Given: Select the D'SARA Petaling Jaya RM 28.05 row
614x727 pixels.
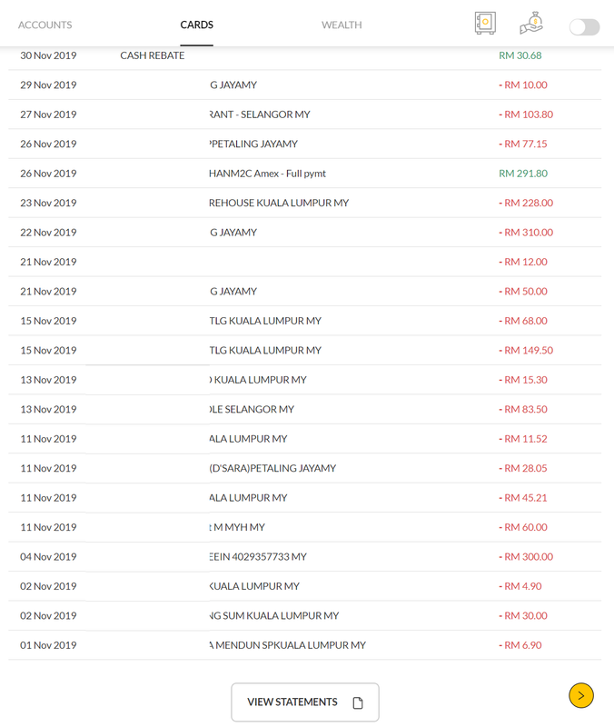Looking at the screenshot, I should (305, 468).
